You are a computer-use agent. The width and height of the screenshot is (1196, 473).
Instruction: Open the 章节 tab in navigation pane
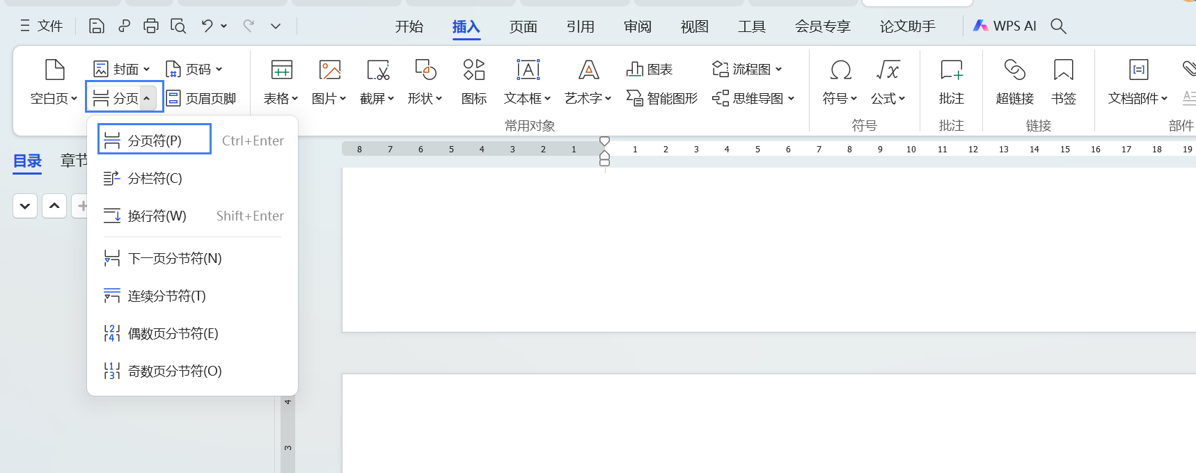[x=74, y=161]
